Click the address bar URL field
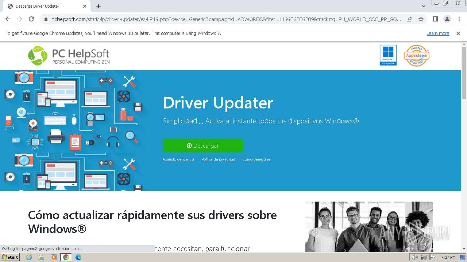Viewport: 467px width, 262px height. tap(226, 19)
